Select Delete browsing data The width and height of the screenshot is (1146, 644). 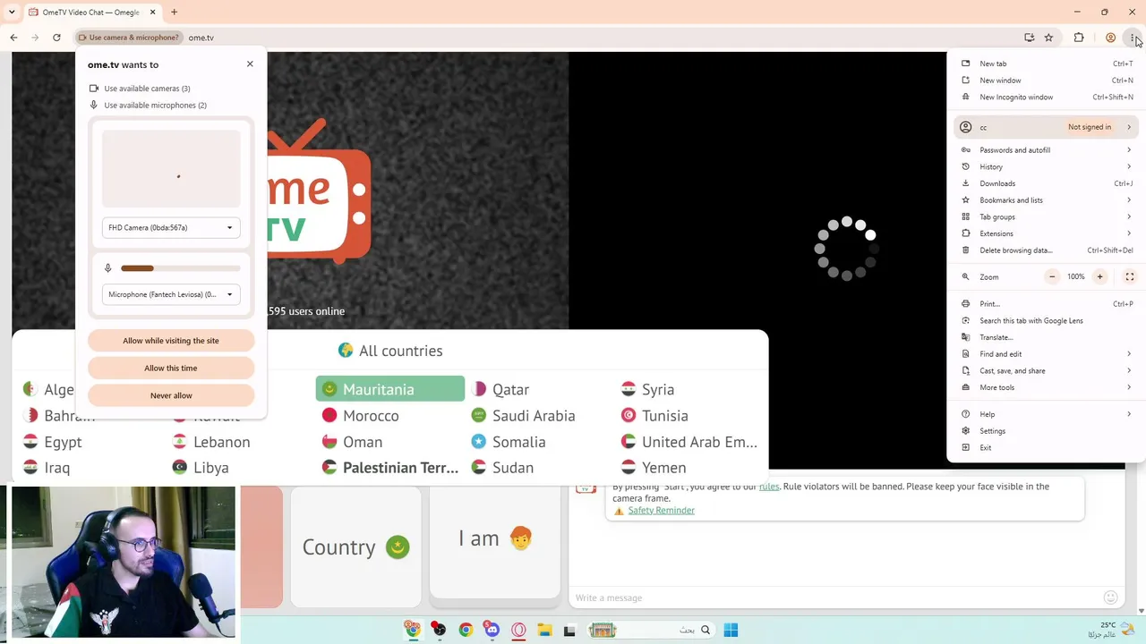tap(1046, 250)
